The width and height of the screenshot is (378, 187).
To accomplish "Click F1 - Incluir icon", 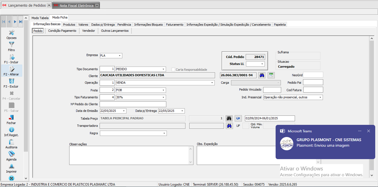I will [x=12, y=57].
